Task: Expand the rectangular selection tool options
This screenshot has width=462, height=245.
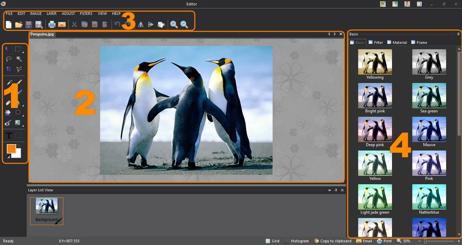Action: 23,52
